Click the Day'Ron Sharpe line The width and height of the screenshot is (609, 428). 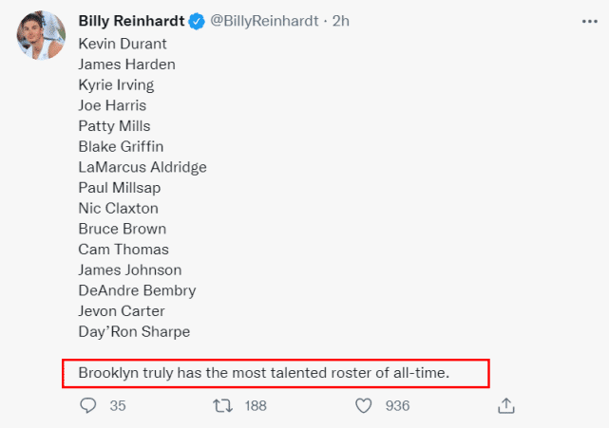point(134,331)
